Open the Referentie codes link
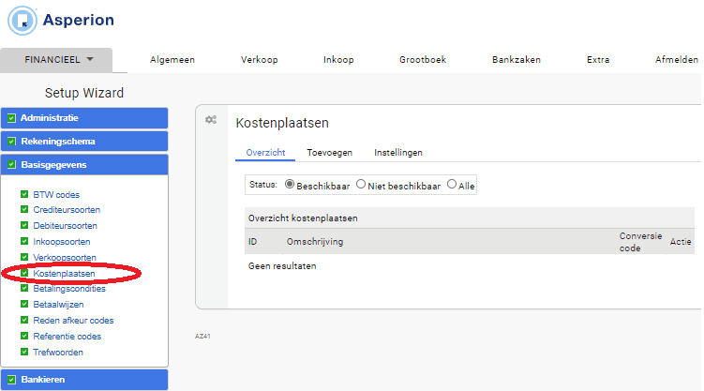Viewport: 704px width, 391px height. [x=67, y=337]
